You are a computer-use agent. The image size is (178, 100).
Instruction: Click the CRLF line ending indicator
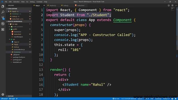coord(152,99)
